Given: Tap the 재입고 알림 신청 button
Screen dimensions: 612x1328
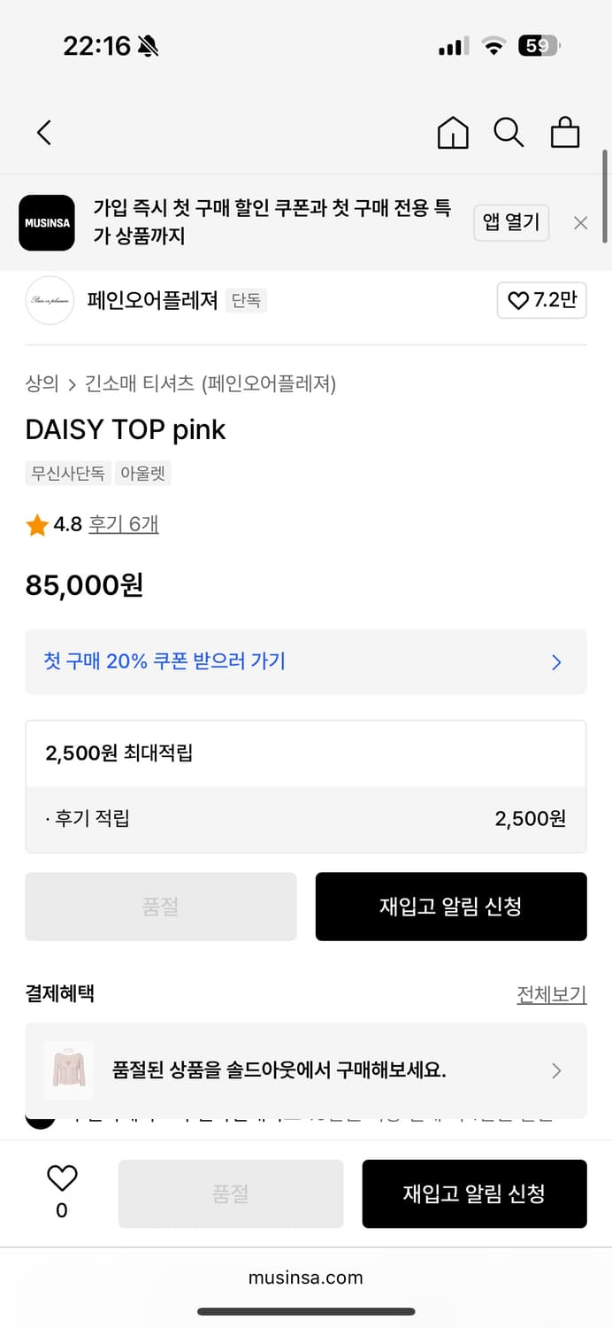Looking at the screenshot, I should pos(451,906).
